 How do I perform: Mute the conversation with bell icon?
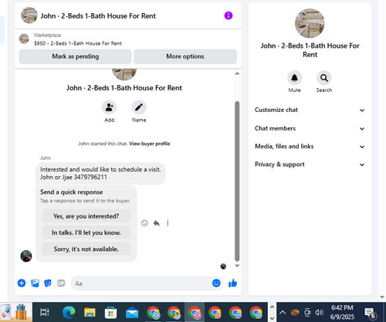click(x=294, y=78)
